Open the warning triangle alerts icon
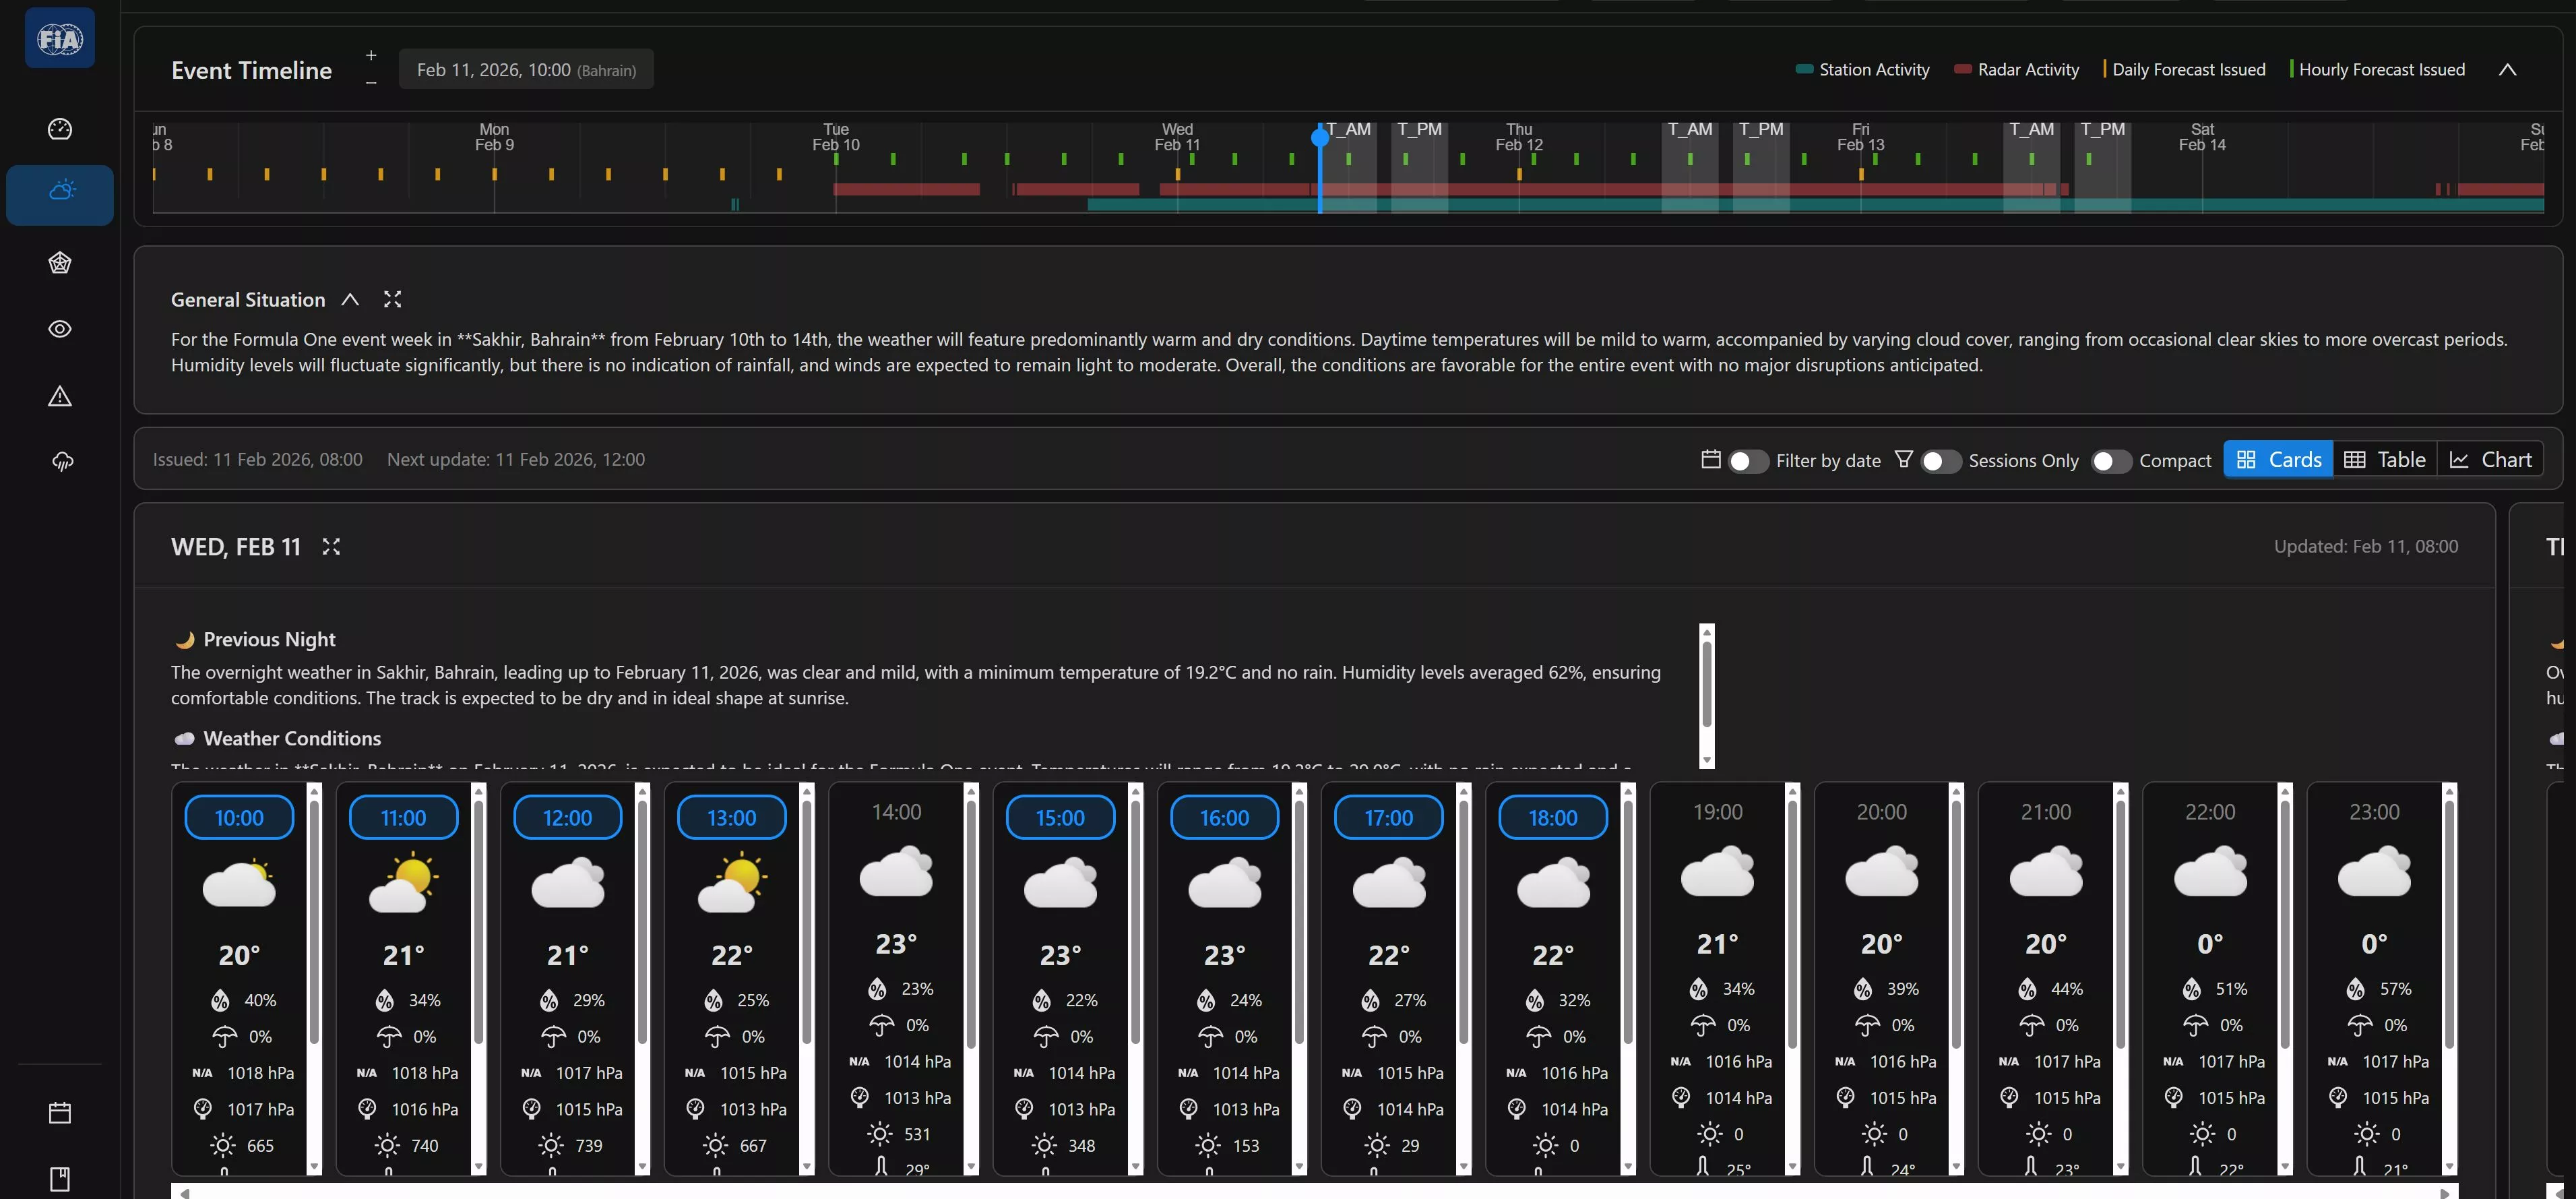 60,396
